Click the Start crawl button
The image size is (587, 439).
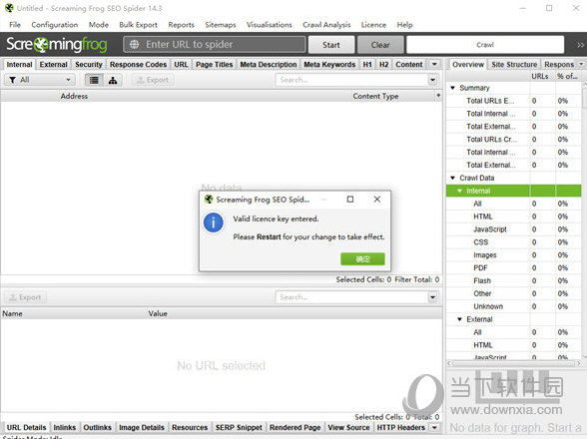(331, 45)
